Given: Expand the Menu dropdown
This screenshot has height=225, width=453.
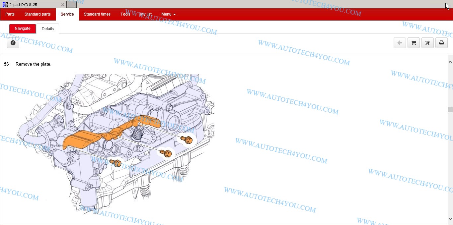Looking at the screenshot, I should tap(168, 14).
